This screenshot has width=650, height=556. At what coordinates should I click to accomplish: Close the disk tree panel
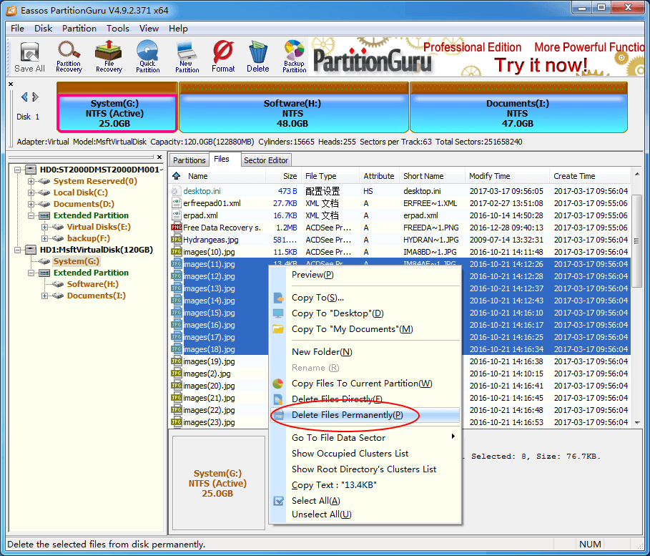click(x=159, y=157)
